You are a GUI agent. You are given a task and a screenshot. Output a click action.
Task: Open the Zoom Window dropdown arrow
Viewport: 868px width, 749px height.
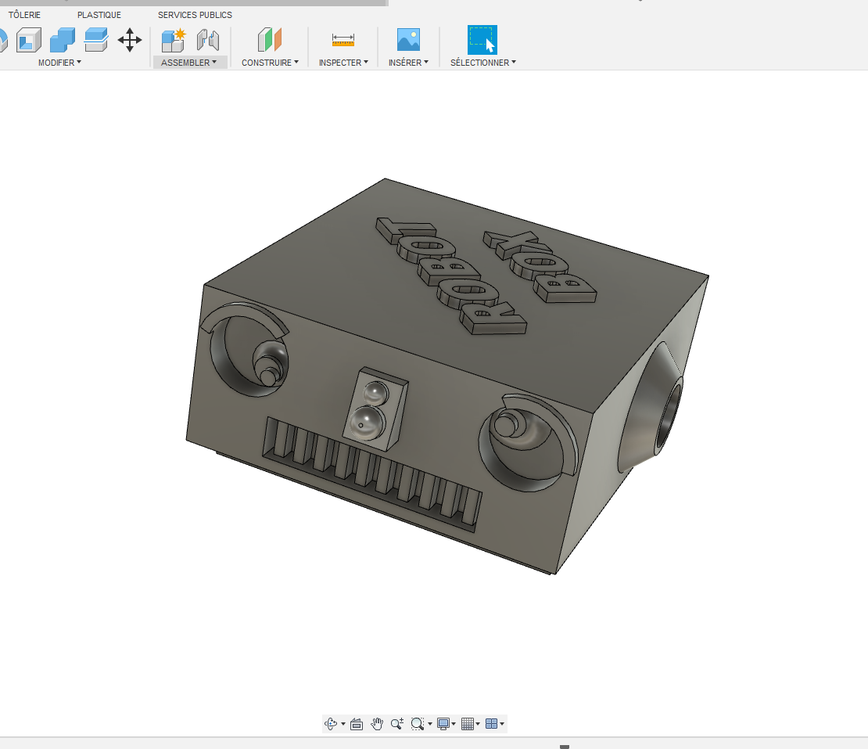click(430, 724)
